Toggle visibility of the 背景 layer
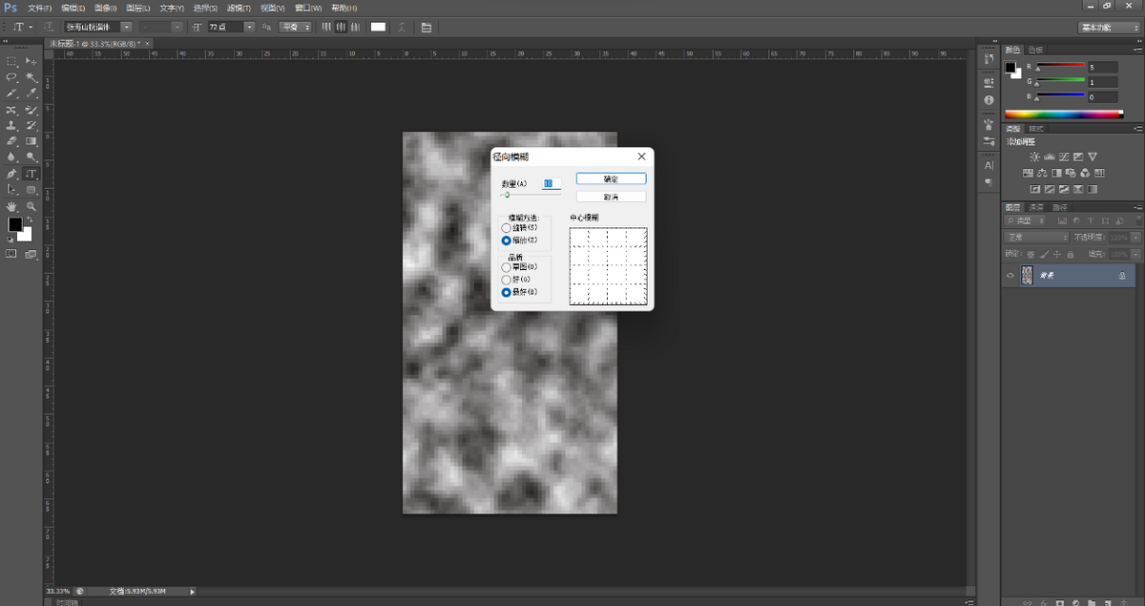Image resolution: width=1145 pixels, height=606 pixels. pyautogui.click(x=1010, y=275)
